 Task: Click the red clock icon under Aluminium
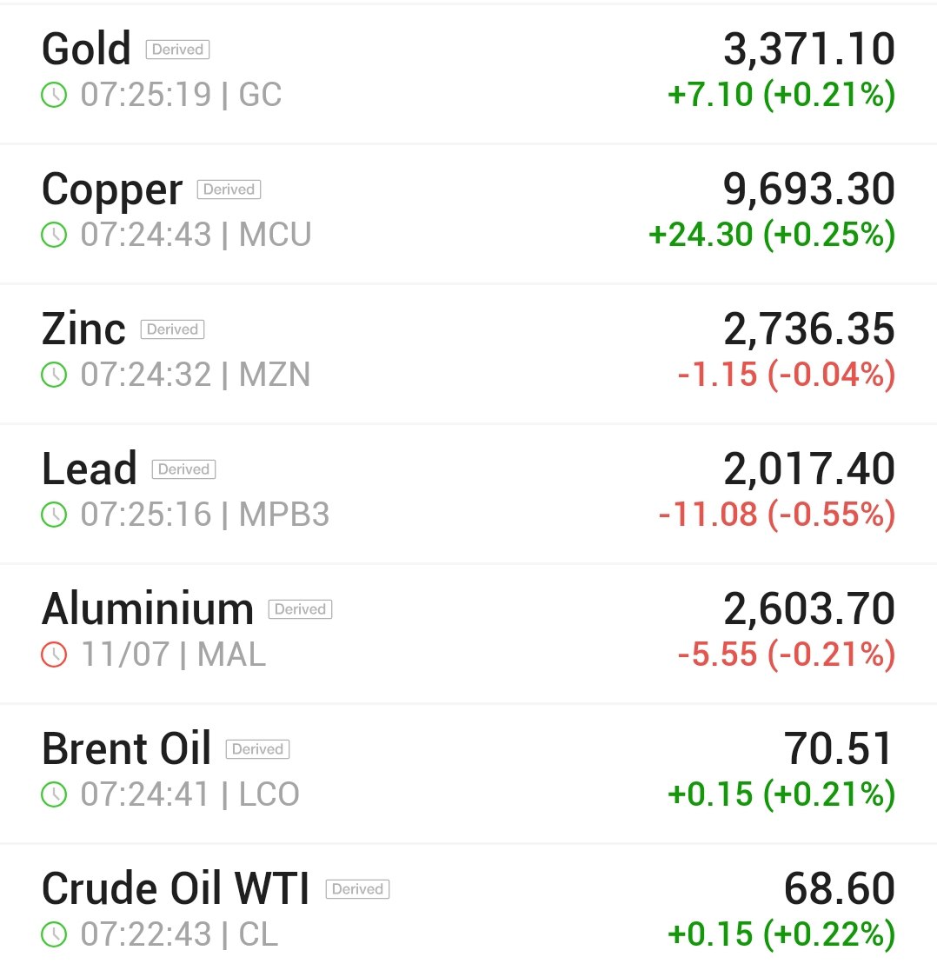click(54, 655)
